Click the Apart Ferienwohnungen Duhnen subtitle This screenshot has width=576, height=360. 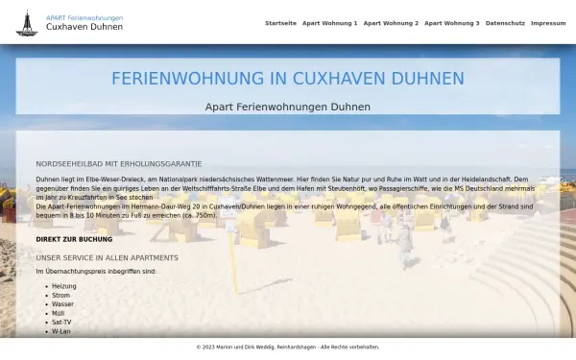288,107
